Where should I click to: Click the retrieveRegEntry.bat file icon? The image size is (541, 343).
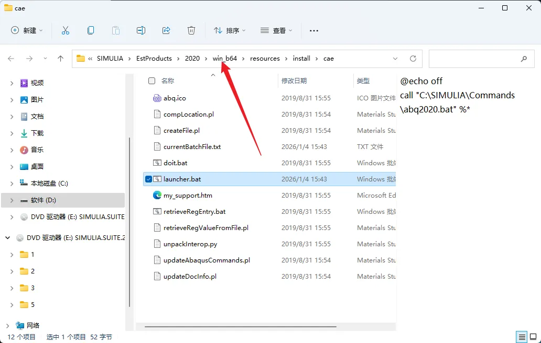[x=157, y=212]
